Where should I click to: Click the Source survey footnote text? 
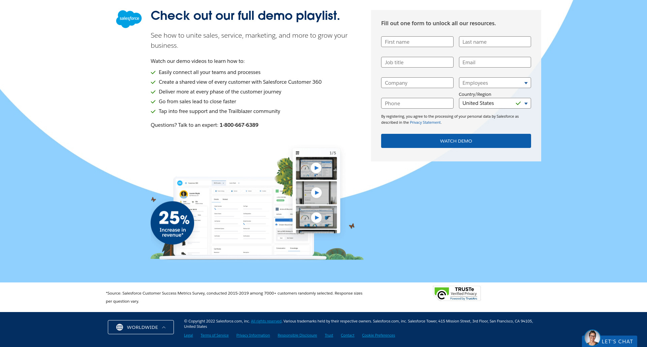234,297
